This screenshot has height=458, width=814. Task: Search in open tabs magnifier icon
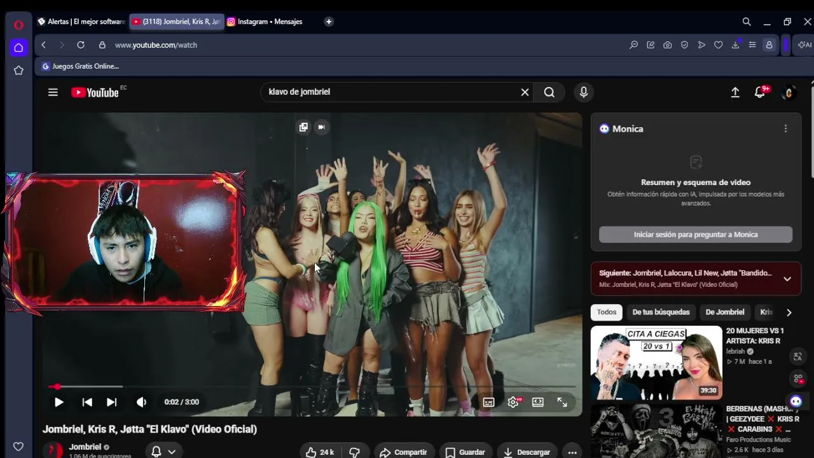(x=747, y=22)
